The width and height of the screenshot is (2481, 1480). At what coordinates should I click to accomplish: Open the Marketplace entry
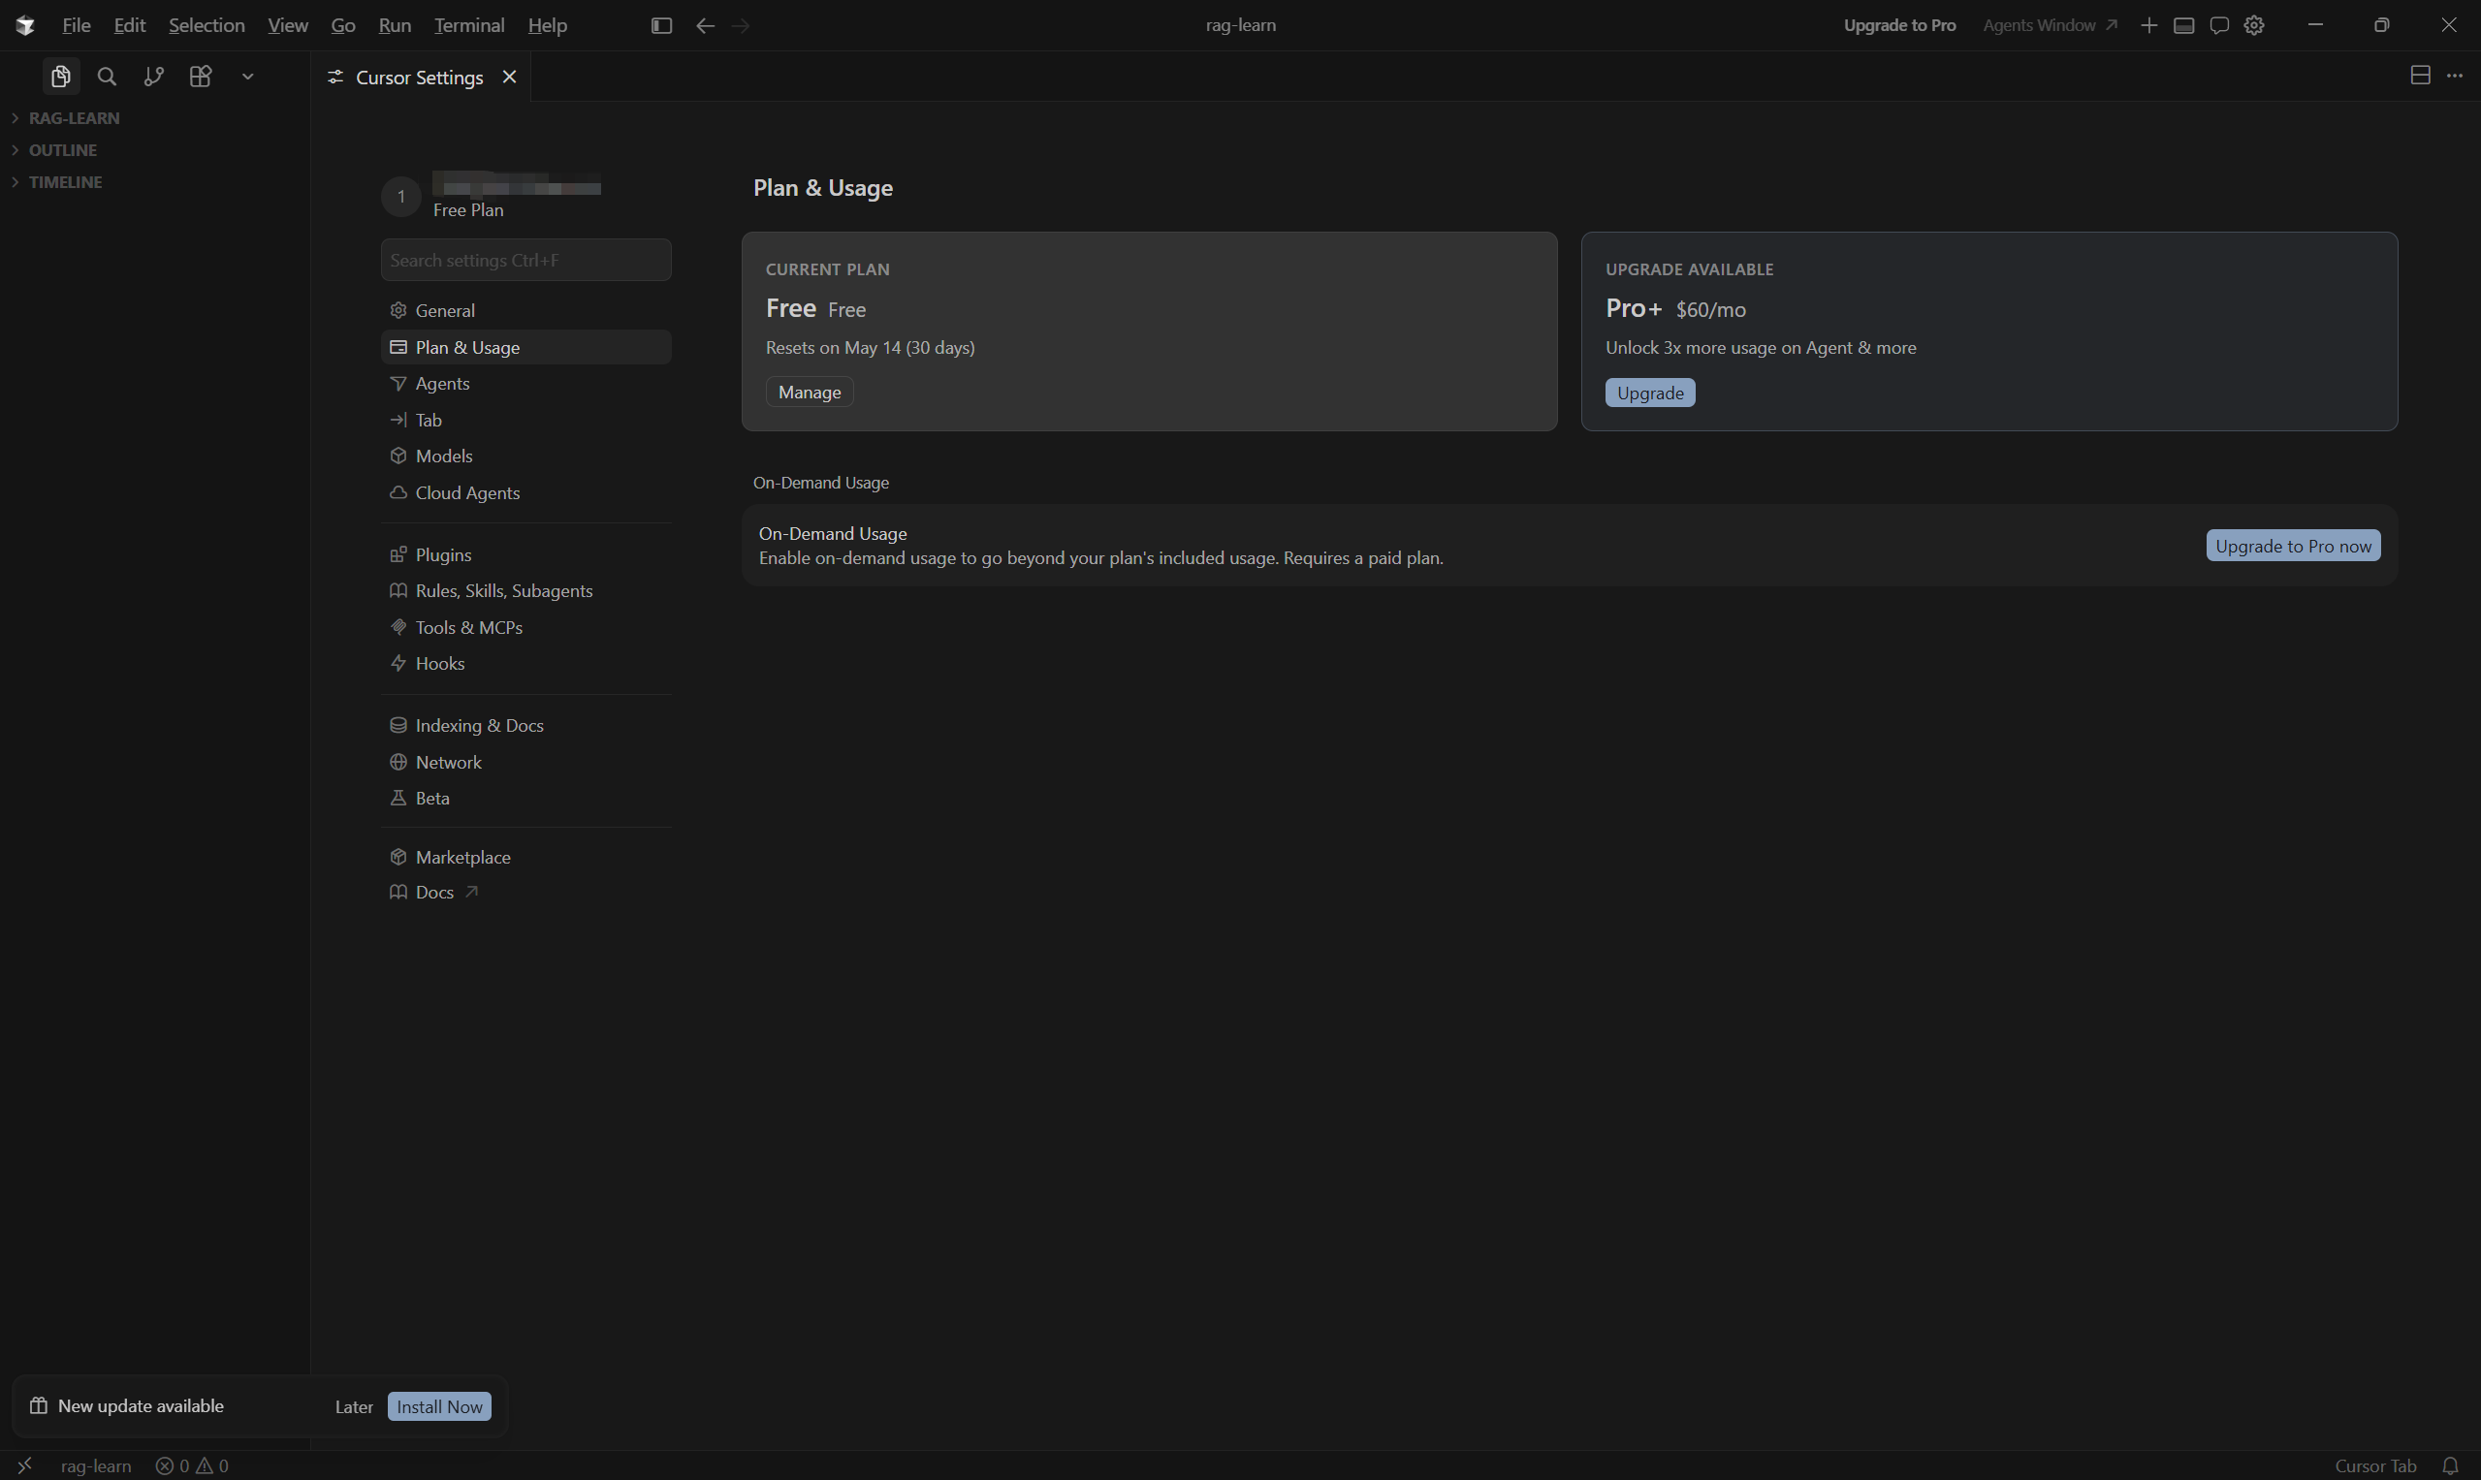pyautogui.click(x=525, y=857)
